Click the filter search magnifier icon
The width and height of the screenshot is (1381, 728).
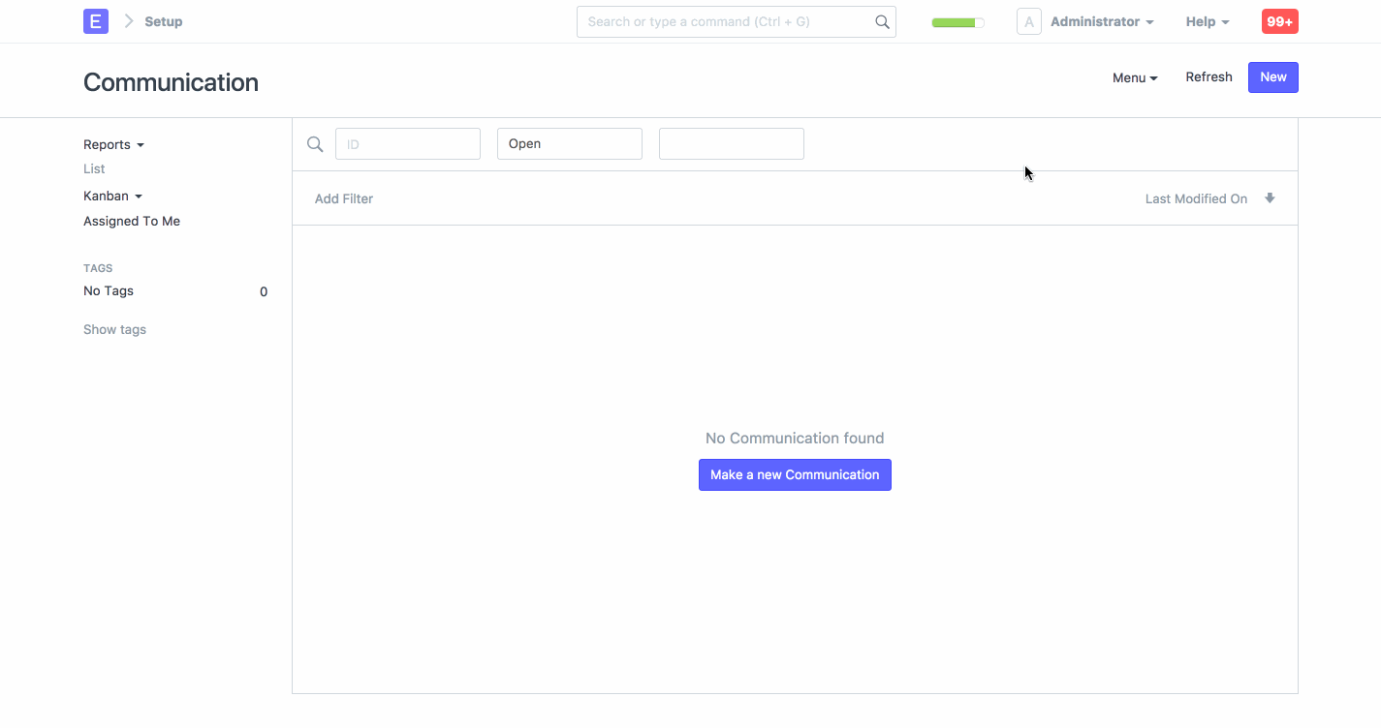[x=314, y=143]
